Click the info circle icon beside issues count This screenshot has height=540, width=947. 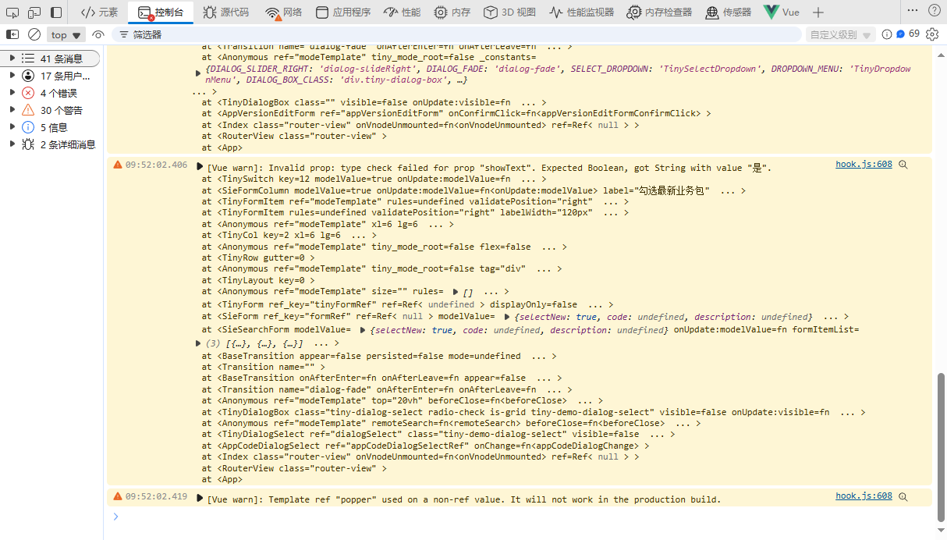tap(886, 34)
